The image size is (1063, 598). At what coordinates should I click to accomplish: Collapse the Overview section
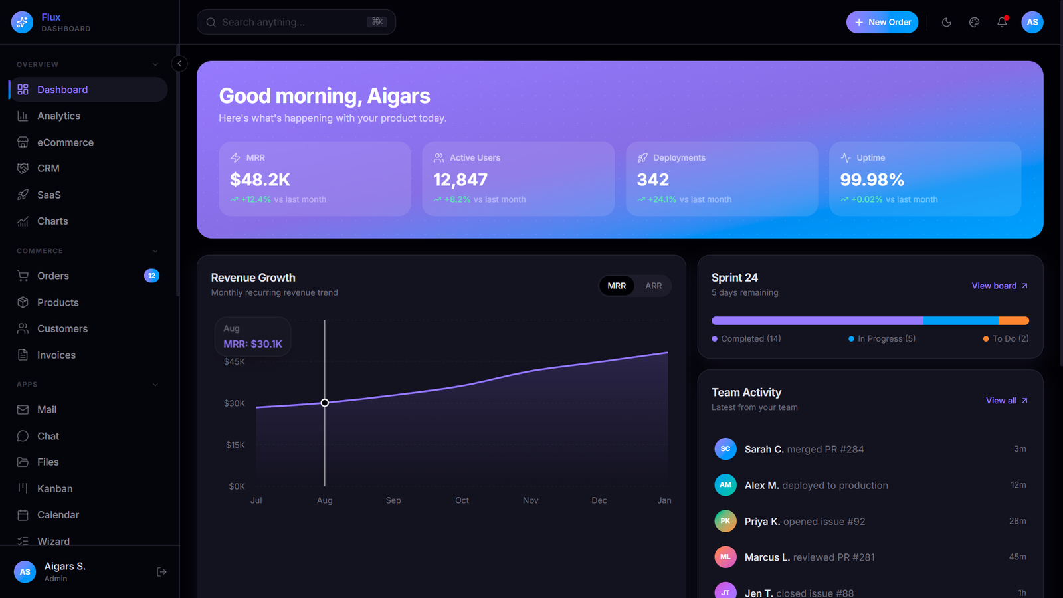155,64
